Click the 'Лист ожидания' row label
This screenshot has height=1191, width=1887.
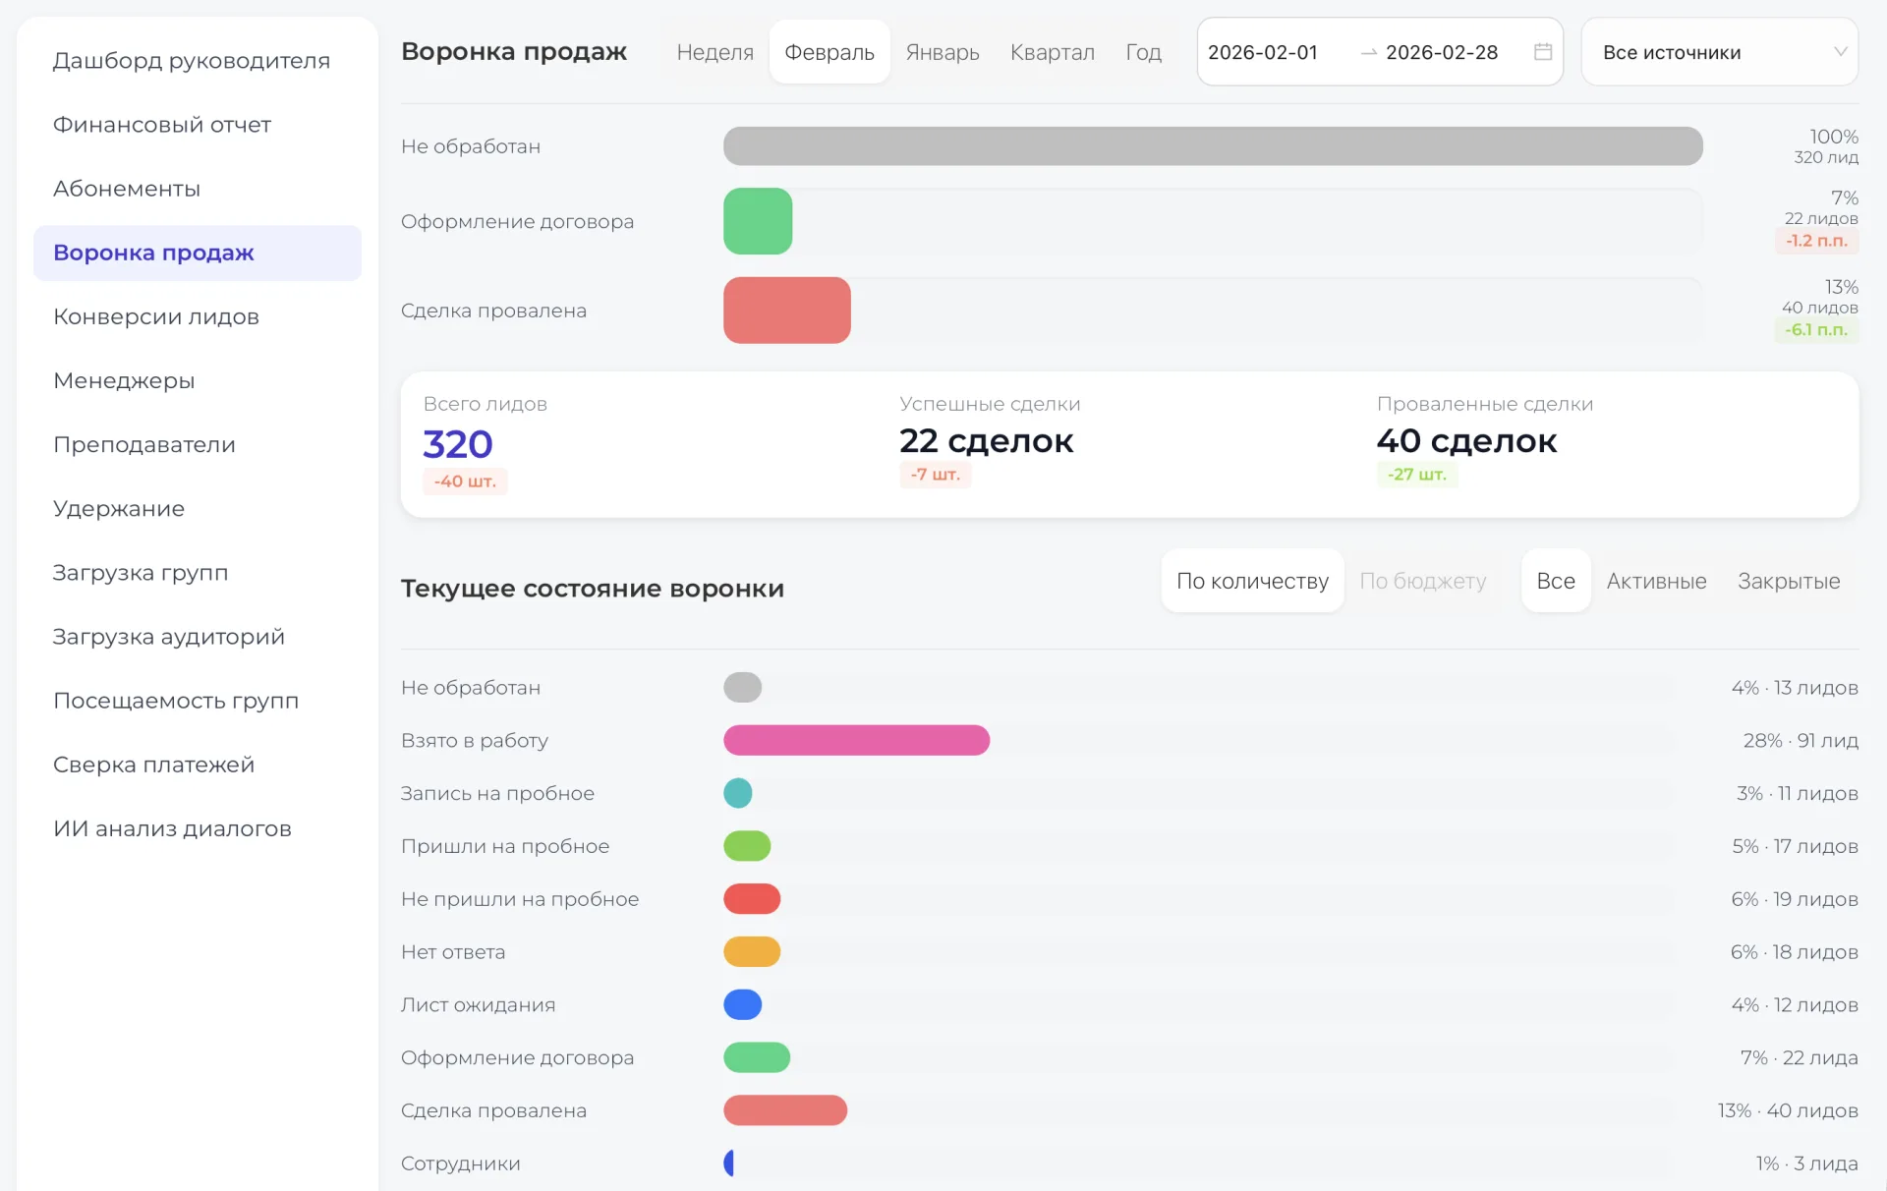click(x=478, y=1004)
